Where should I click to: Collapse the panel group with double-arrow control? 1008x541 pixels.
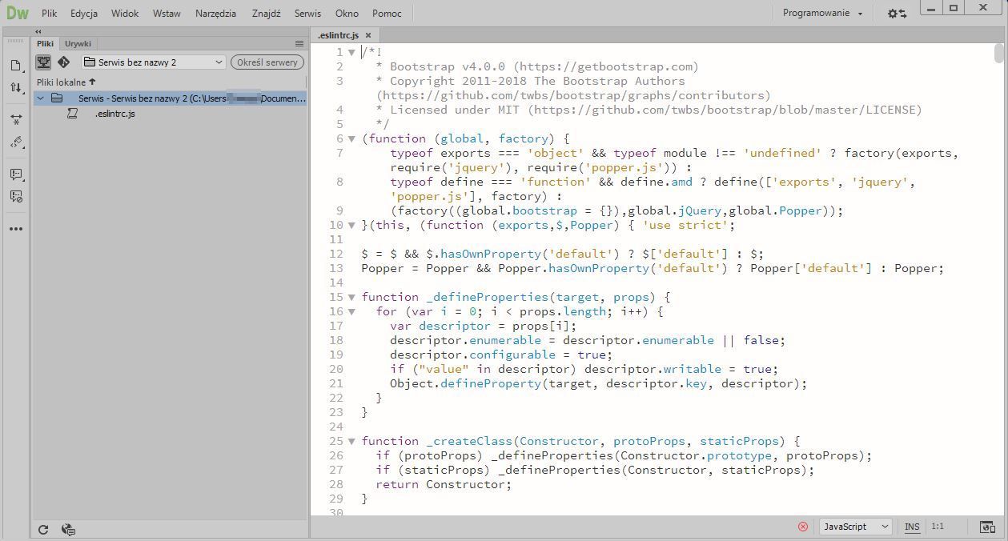click(x=38, y=31)
